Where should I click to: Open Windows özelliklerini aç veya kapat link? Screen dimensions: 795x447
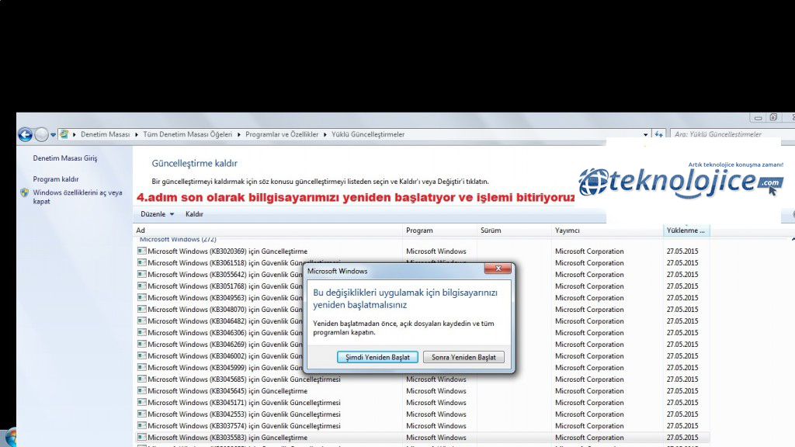coord(78,196)
